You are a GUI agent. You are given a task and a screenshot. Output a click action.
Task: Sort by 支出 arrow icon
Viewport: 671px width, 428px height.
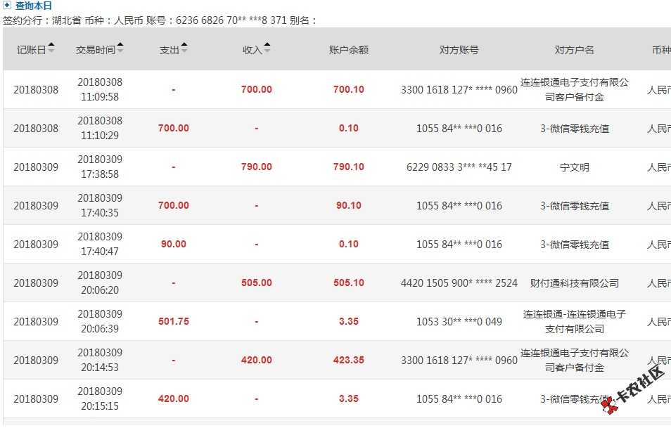click(184, 48)
